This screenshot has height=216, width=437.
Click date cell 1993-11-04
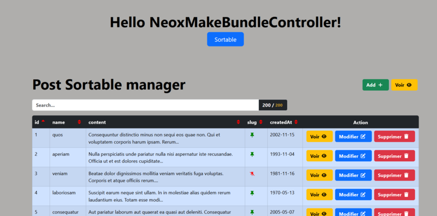tap(282, 154)
